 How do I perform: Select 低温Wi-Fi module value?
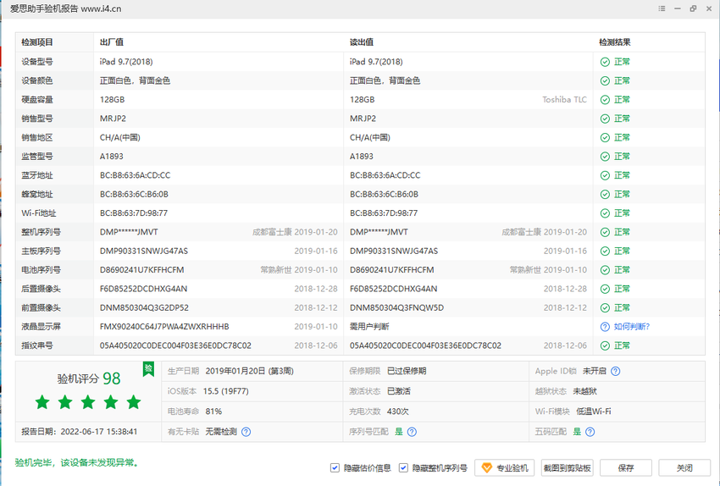click(593, 411)
